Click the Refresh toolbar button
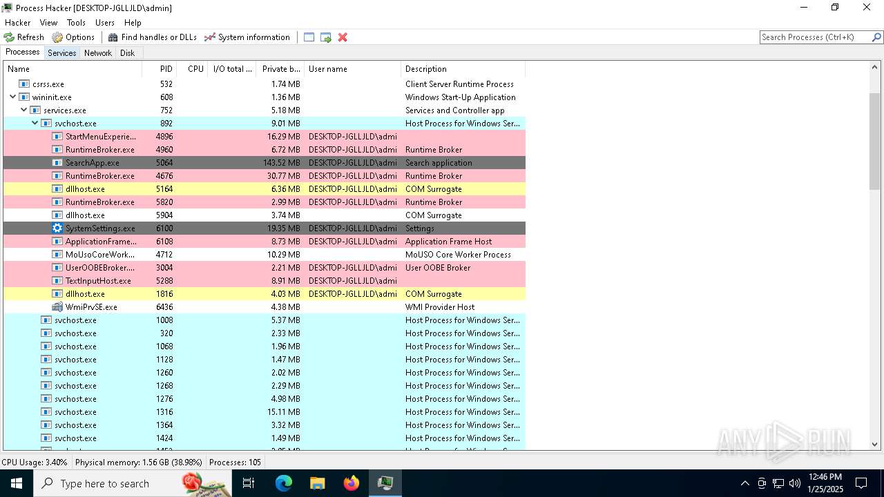Screen dimensions: 884x497 (24, 37)
